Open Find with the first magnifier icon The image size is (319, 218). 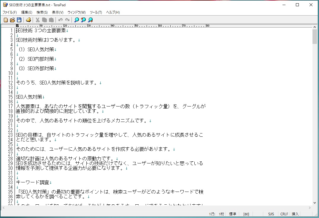pos(77,20)
